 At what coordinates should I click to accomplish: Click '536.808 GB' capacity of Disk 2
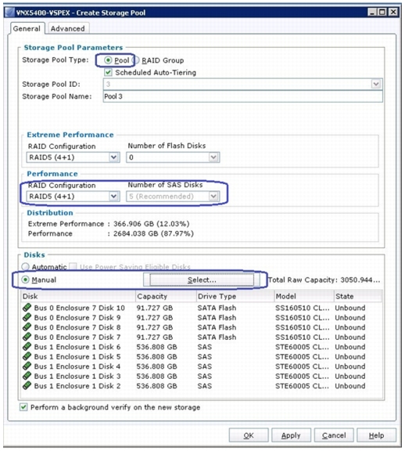click(x=157, y=385)
